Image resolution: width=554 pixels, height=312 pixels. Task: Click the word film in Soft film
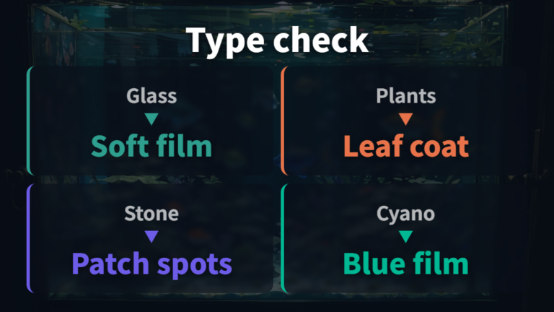184,146
